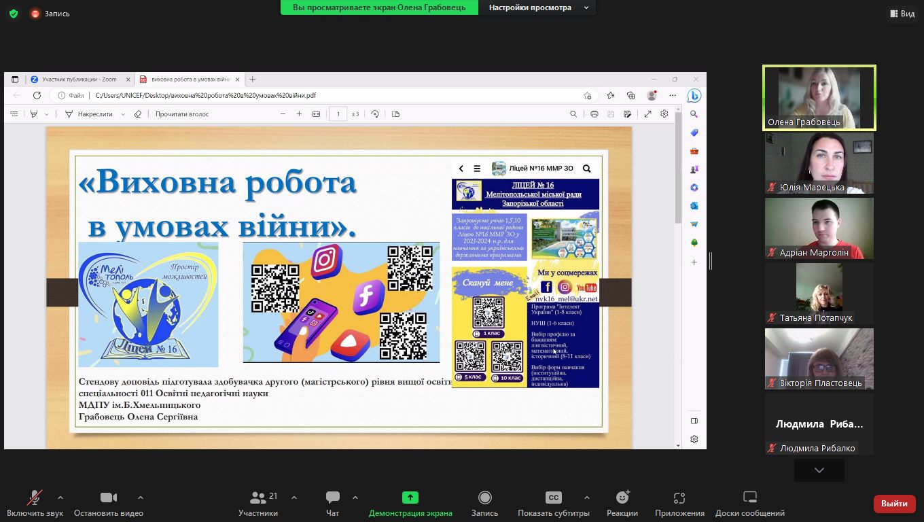Click the green Share Screen button
This screenshot has height=522, width=924.
click(x=410, y=503)
